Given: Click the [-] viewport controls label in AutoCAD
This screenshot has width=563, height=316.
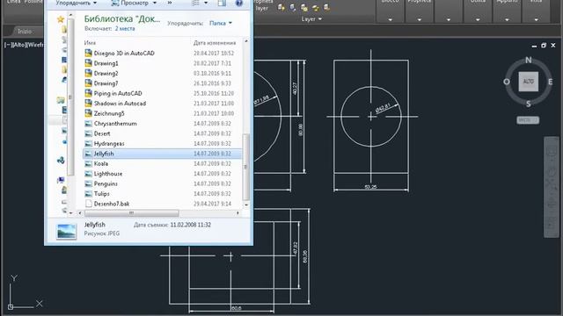Looking at the screenshot, I should point(7,45).
